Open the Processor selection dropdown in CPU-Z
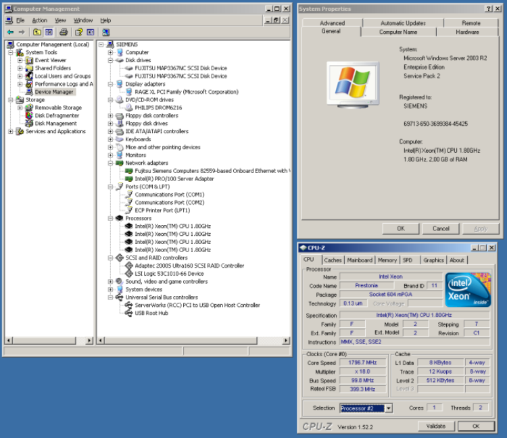Screen dimensions: 507x438 coord(388,408)
